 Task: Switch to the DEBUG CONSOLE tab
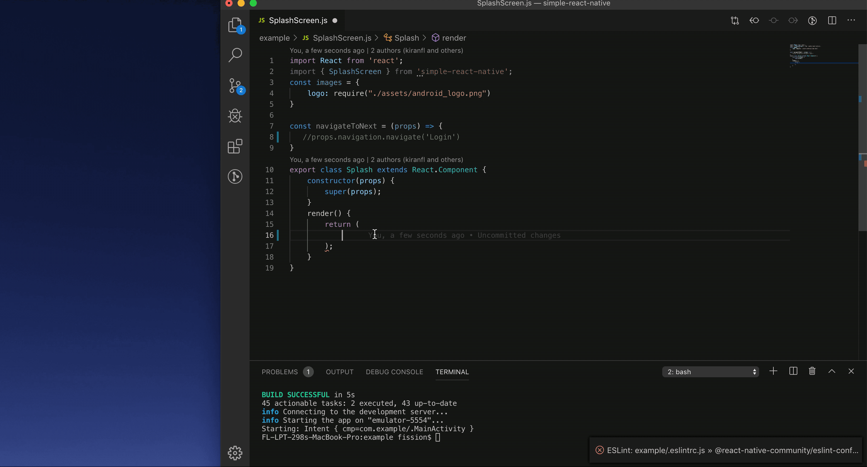tap(394, 372)
